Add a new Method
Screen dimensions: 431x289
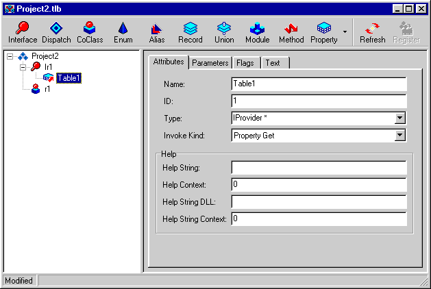coord(291,32)
